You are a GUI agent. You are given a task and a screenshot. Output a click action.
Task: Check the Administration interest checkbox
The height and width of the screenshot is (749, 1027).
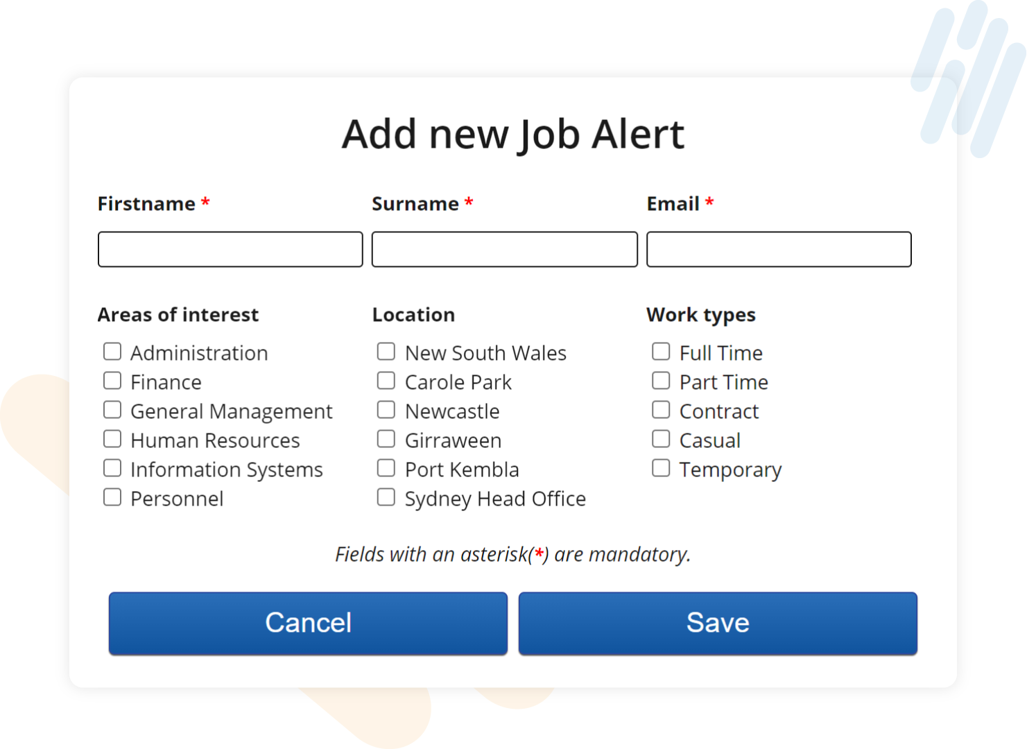coord(112,351)
